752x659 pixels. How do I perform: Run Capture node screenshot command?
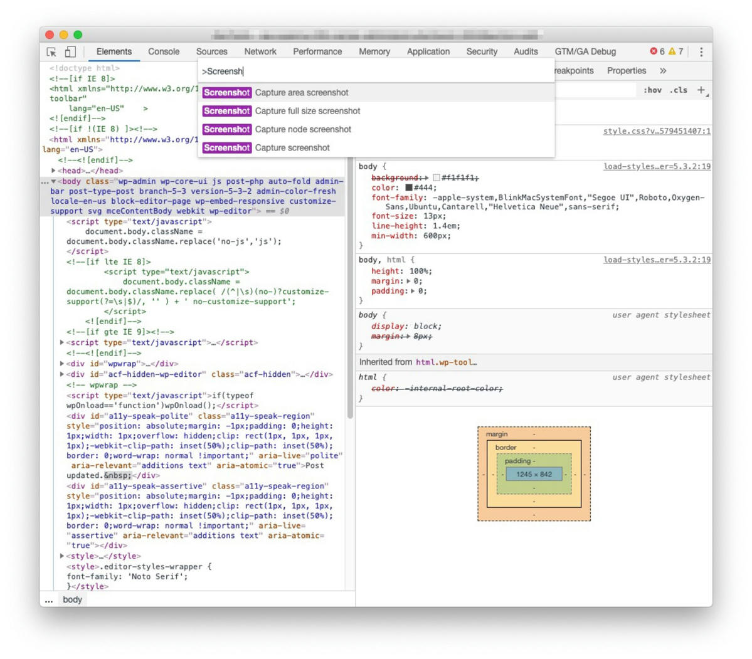376,130
